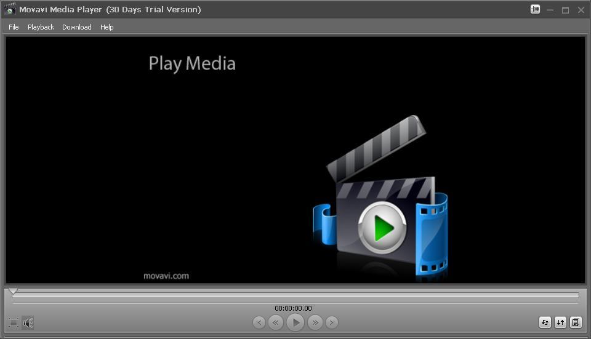This screenshot has height=339, width=591.
Task: Open the File menu
Action: tap(14, 27)
